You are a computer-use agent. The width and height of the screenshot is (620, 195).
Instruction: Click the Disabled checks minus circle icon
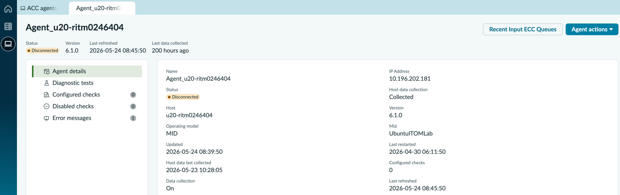[47, 106]
